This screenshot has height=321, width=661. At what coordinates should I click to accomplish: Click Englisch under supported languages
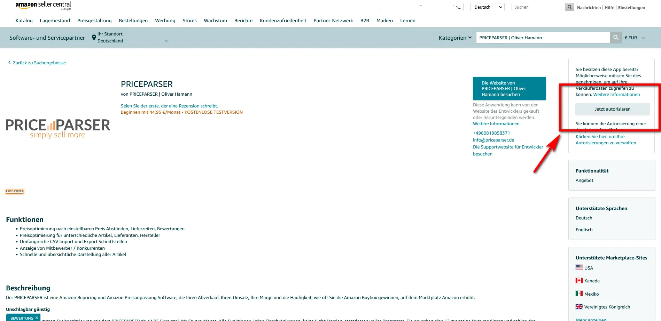click(x=584, y=230)
